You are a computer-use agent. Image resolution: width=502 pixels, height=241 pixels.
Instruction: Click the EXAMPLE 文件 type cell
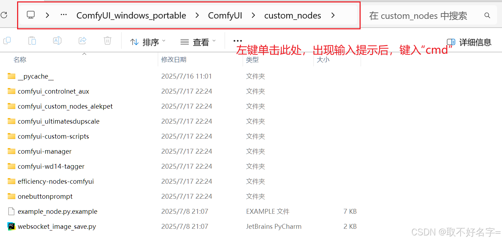pos(268,212)
